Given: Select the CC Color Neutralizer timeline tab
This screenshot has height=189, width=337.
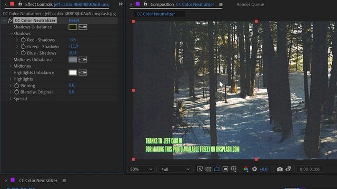Looking at the screenshot, I should click(38, 181).
